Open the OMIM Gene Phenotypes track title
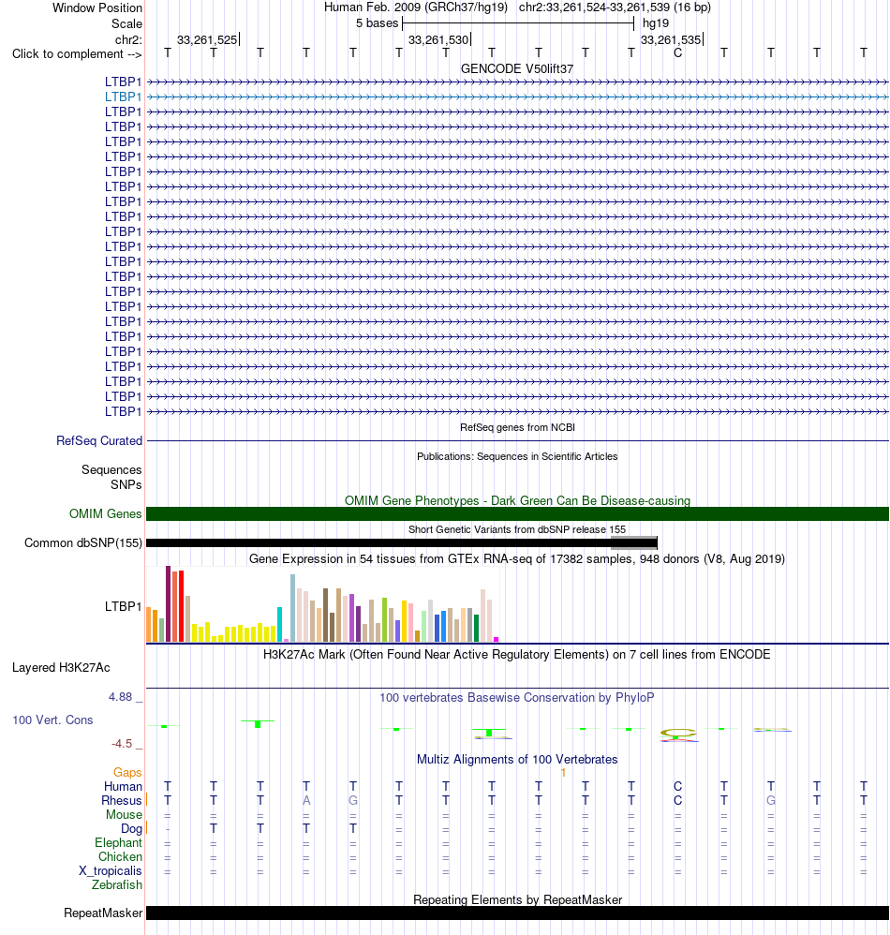This screenshot has width=890, height=935. [x=517, y=500]
